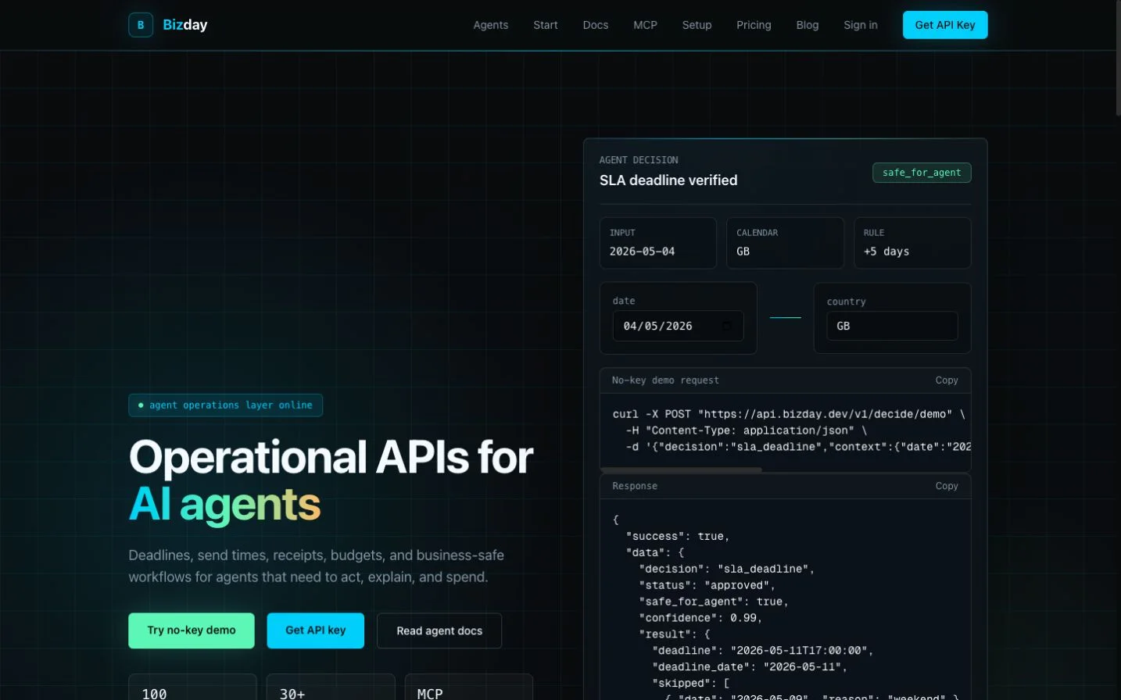This screenshot has width=1121, height=700.
Task: Click the 'date' field label
Action: [x=624, y=301]
